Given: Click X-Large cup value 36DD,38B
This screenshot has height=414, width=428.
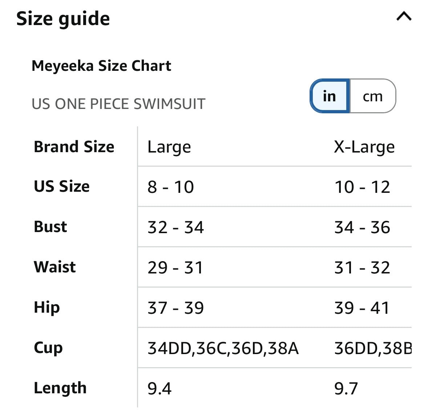Looking at the screenshot, I should (x=373, y=349).
